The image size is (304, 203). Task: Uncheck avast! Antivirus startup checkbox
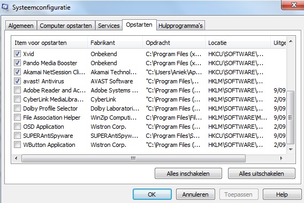[17, 81]
